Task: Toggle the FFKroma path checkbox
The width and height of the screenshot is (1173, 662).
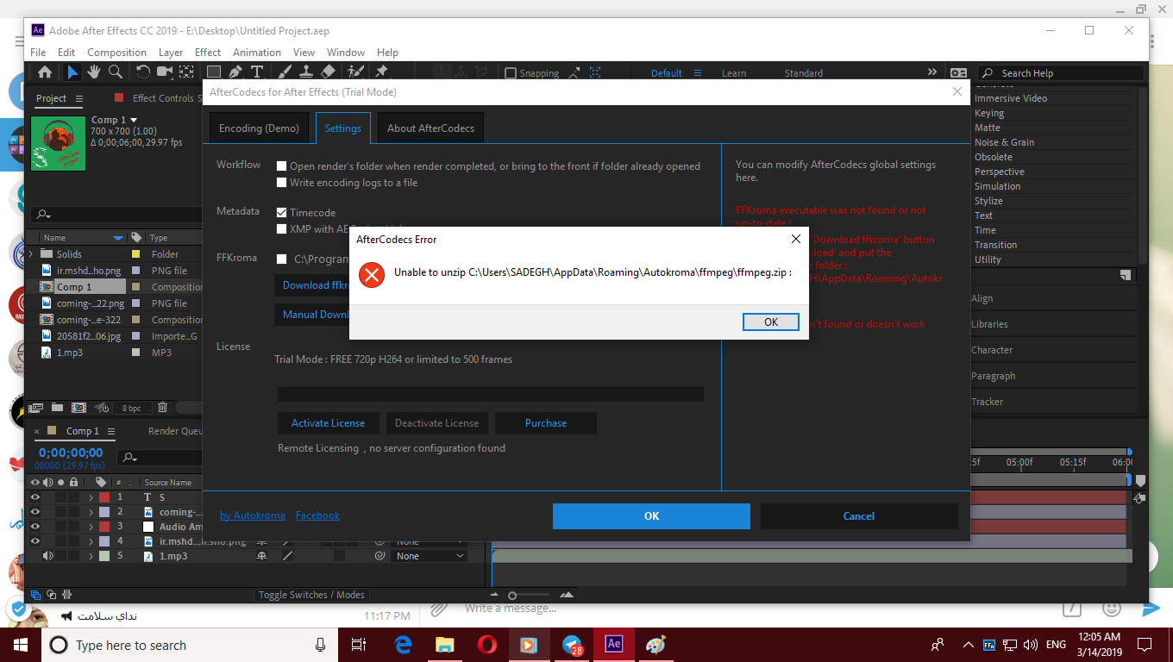Action: click(282, 259)
